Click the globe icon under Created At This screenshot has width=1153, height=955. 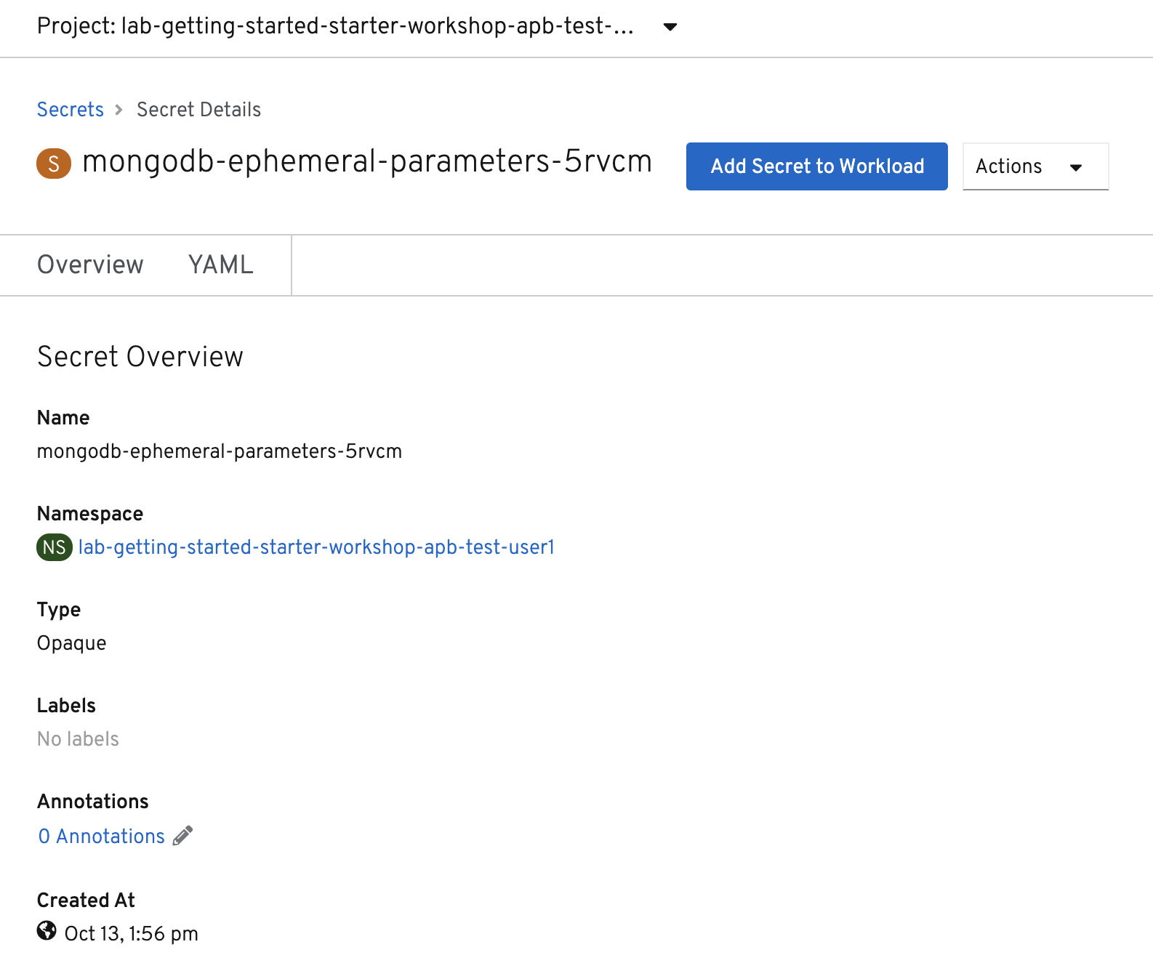47,931
